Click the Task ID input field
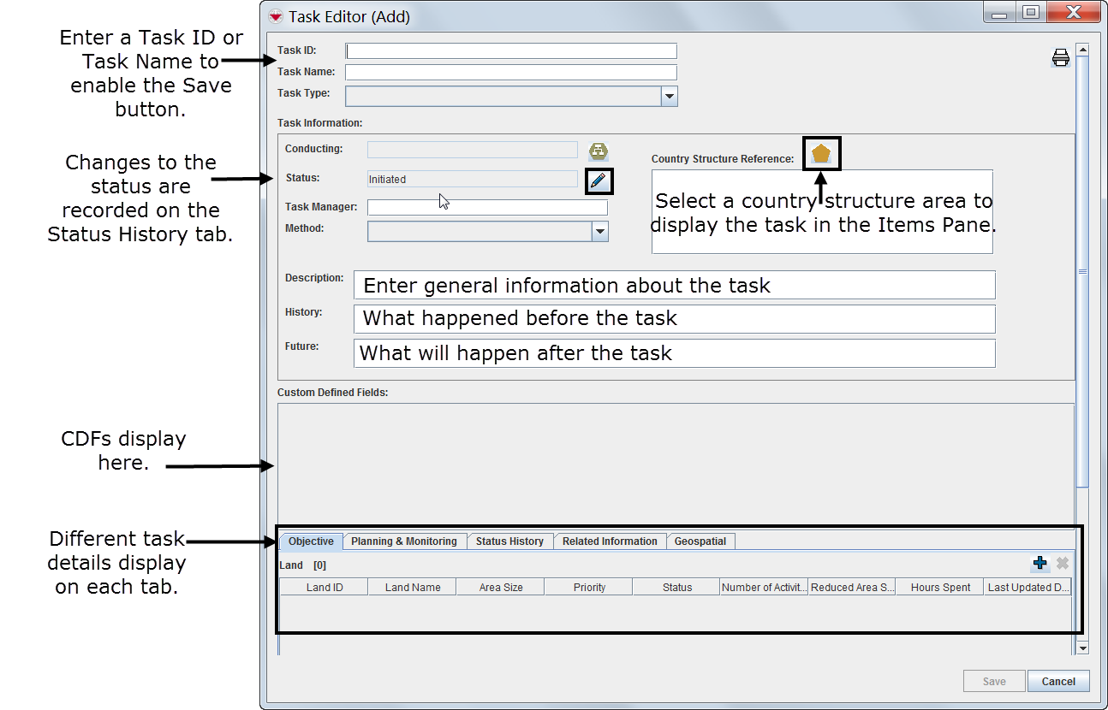1108x710 pixels. click(511, 51)
